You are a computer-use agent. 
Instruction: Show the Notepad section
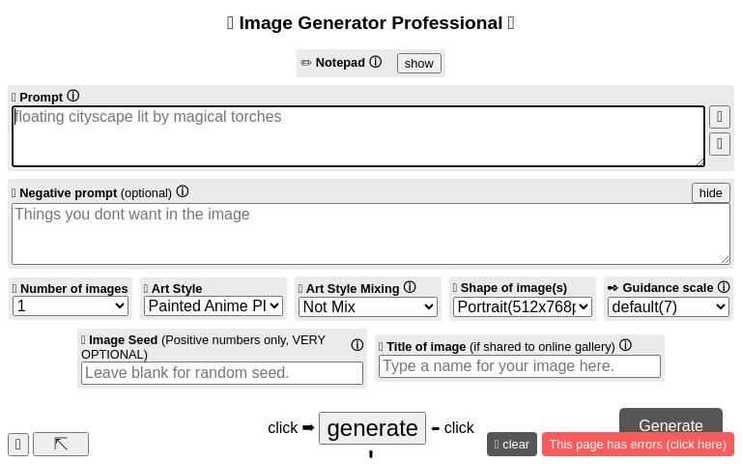coord(418,63)
